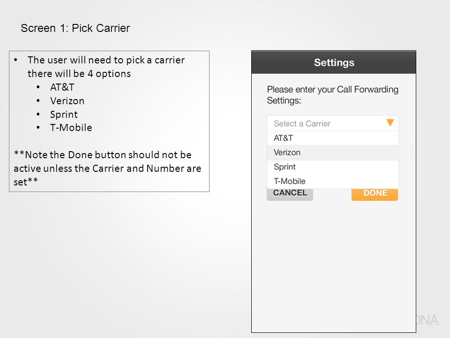Click the Done button note paragraph
The height and width of the screenshot is (338, 450).
pos(108,169)
